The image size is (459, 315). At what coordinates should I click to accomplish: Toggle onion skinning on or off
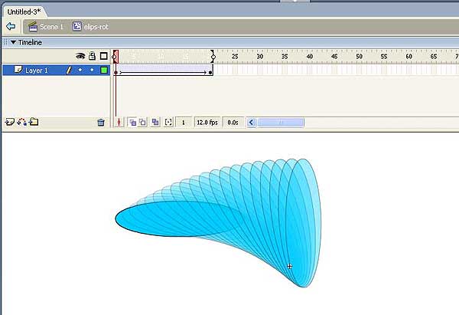(x=132, y=122)
